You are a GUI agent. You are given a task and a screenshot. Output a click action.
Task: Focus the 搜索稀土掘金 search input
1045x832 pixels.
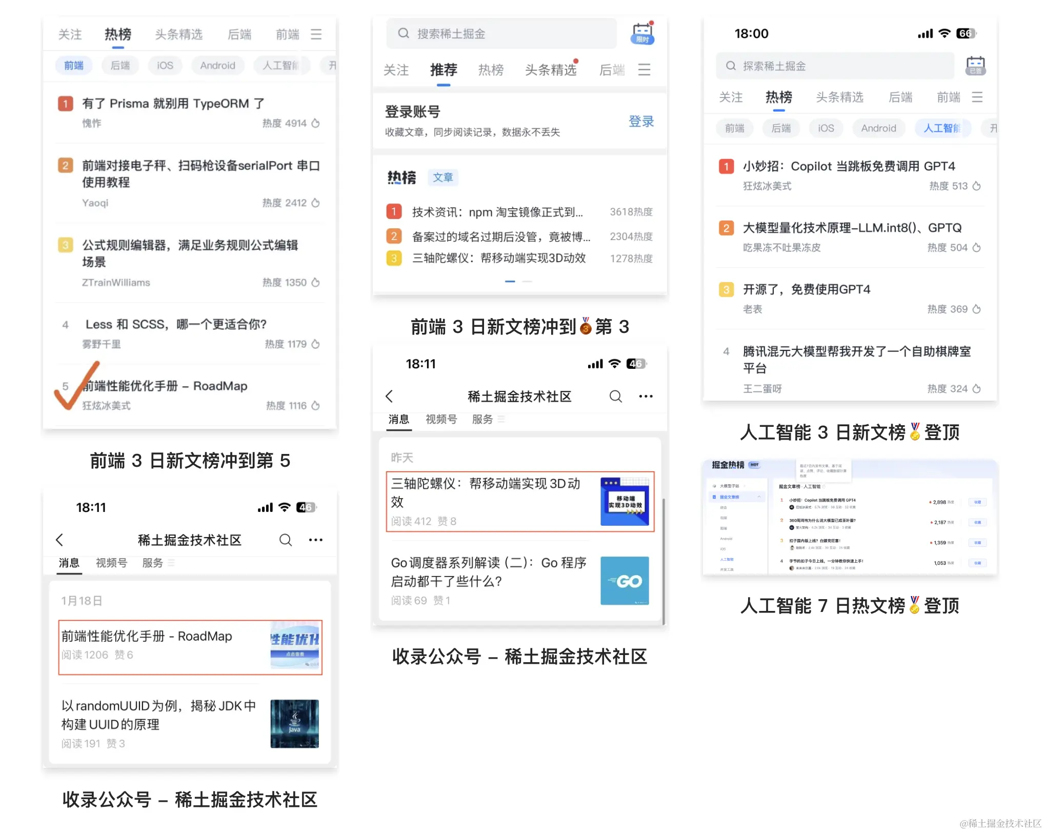coord(501,33)
